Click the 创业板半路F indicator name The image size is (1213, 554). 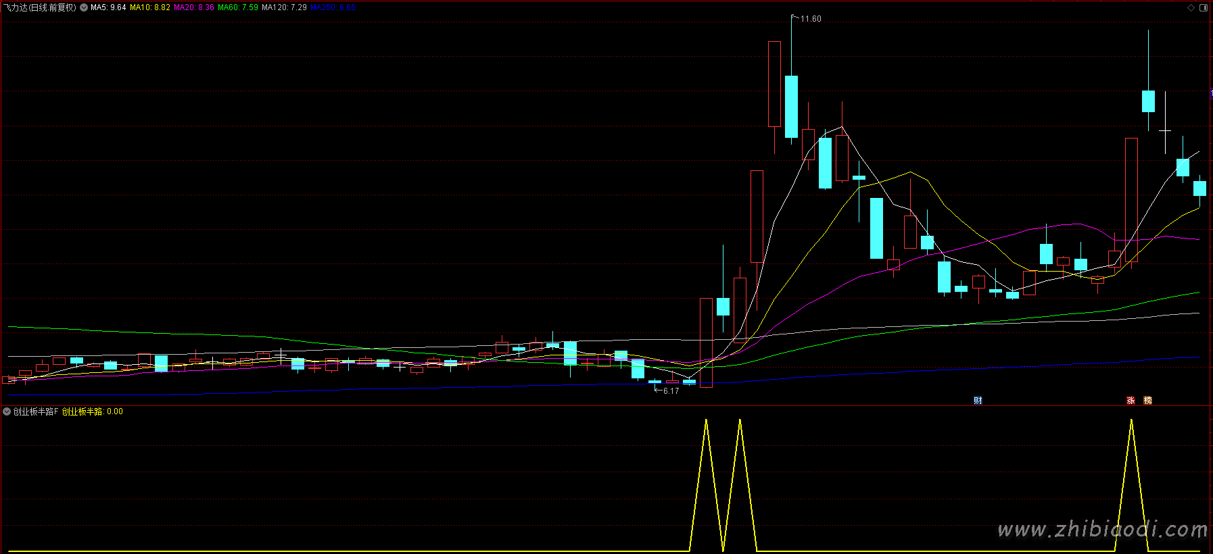[36, 411]
